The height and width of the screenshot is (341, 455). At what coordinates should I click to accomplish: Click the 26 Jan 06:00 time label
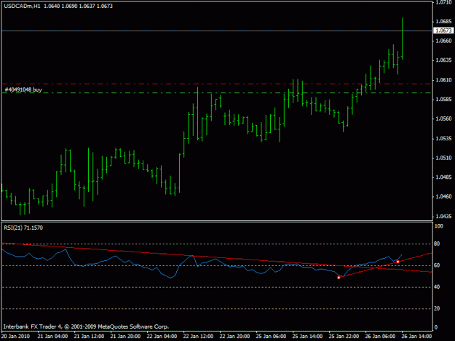tap(380, 336)
